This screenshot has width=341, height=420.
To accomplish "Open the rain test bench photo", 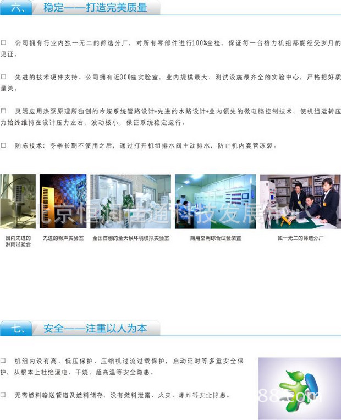I will click(18, 202).
